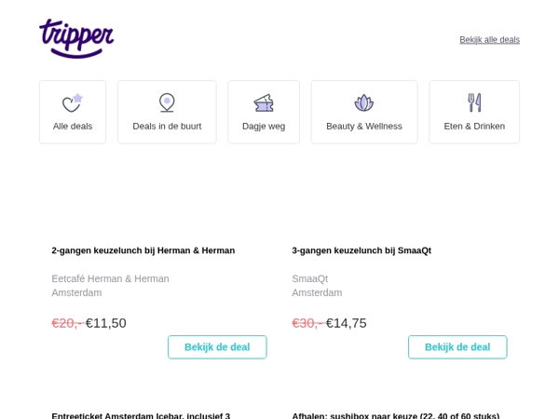View the SmaaQt deal button
This screenshot has height=419, width=559.
point(457,347)
